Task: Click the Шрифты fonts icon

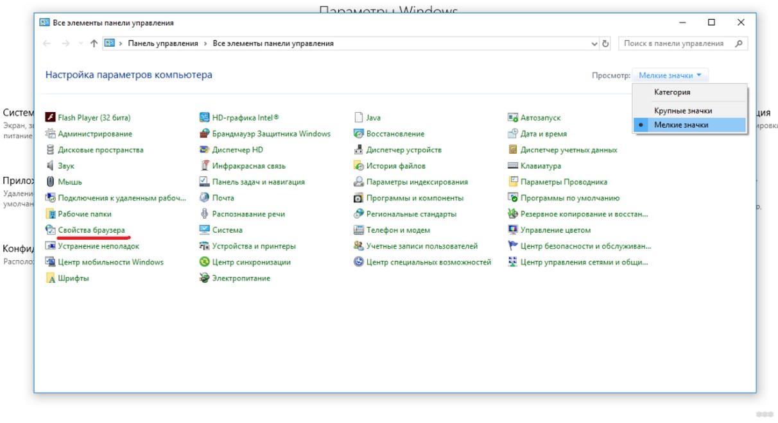Action: pos(51,278)
